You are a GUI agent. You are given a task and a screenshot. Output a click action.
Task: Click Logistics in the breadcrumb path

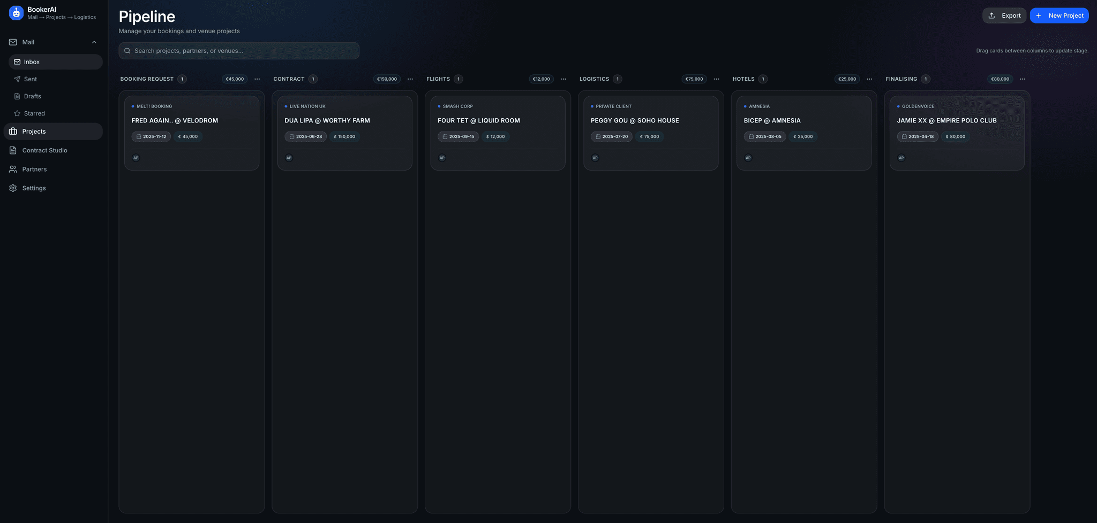(85, 17)
